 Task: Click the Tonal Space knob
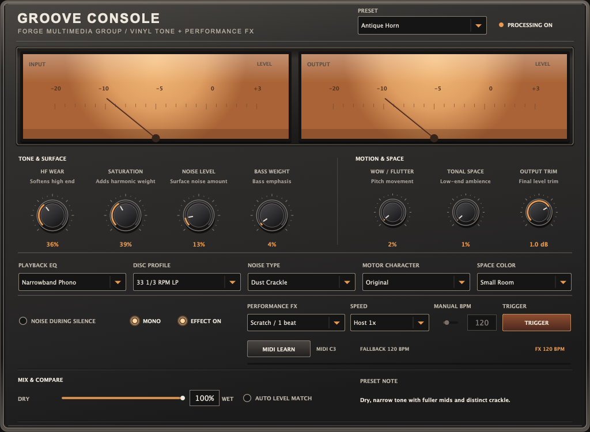[466, 212]
